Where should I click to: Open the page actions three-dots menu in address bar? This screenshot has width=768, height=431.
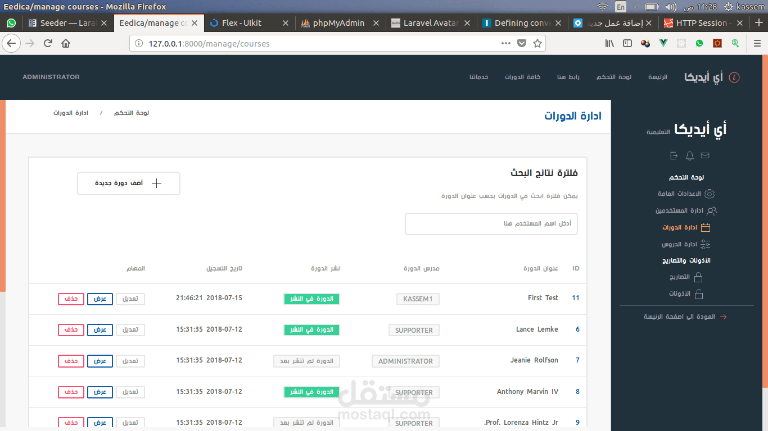point(506,43)
